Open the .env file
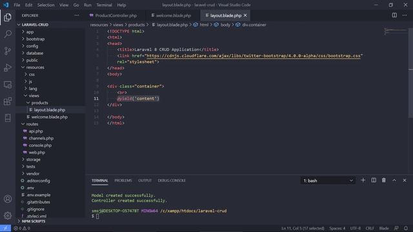This screenshot has width=413, height=232. pos(30,188)
